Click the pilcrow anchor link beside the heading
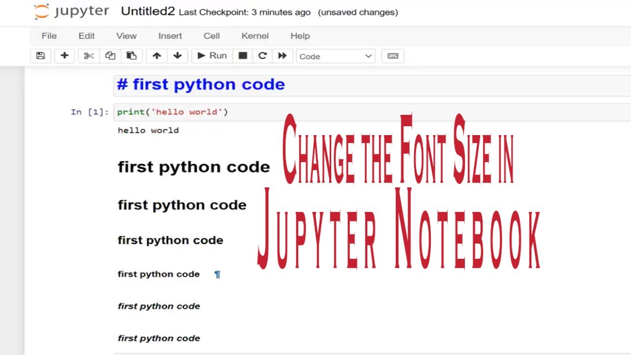This screenshot has height=355, width=631. 217,275
